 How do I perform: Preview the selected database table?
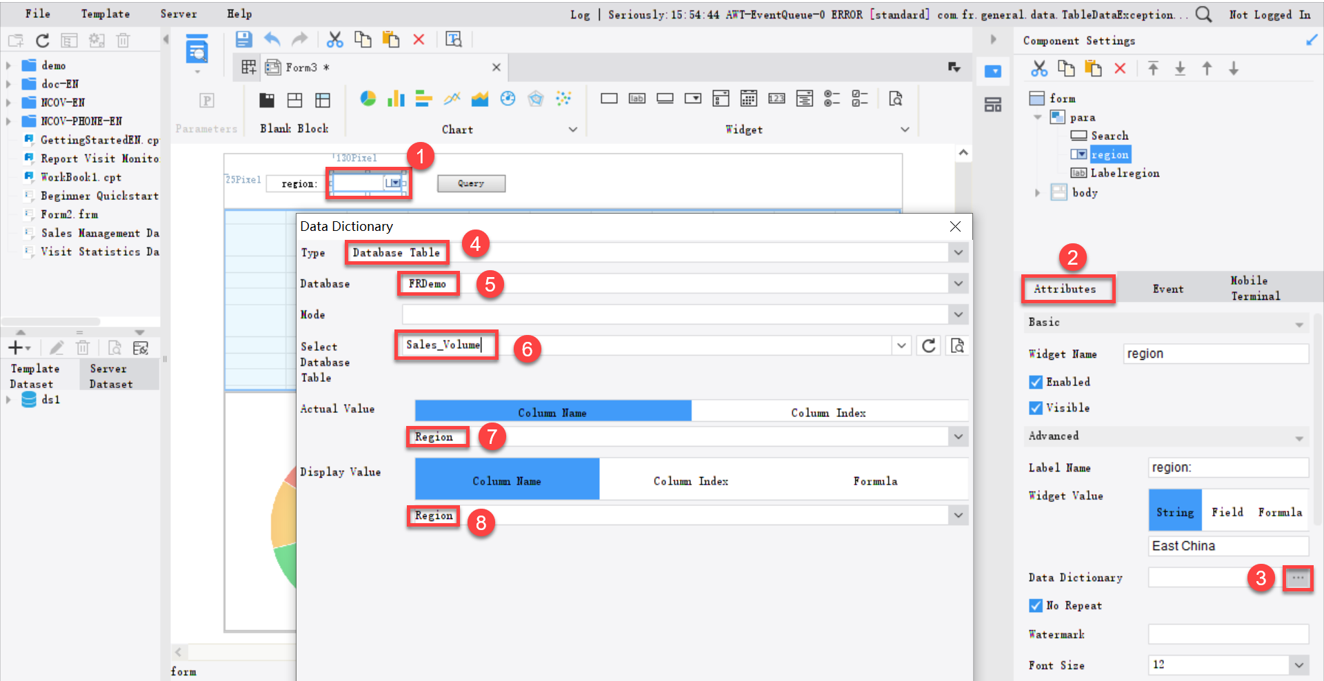(x=957, y=345)
